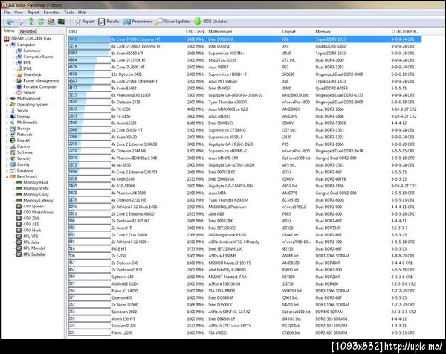The height and width of the screenshot is (354, 446).
Task: Click the Overclock flame icon in tree
Action: click(x=19, y=74)
